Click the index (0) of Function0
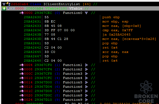This screenshot has width=159, height=104. point(57,13)
